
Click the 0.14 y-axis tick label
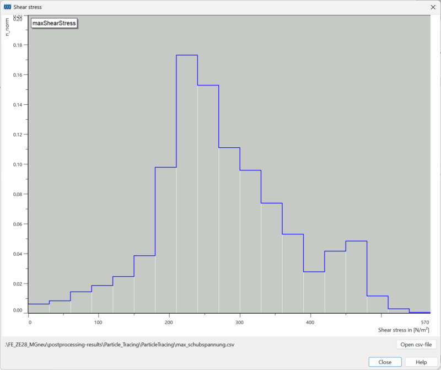click(18, 105)
